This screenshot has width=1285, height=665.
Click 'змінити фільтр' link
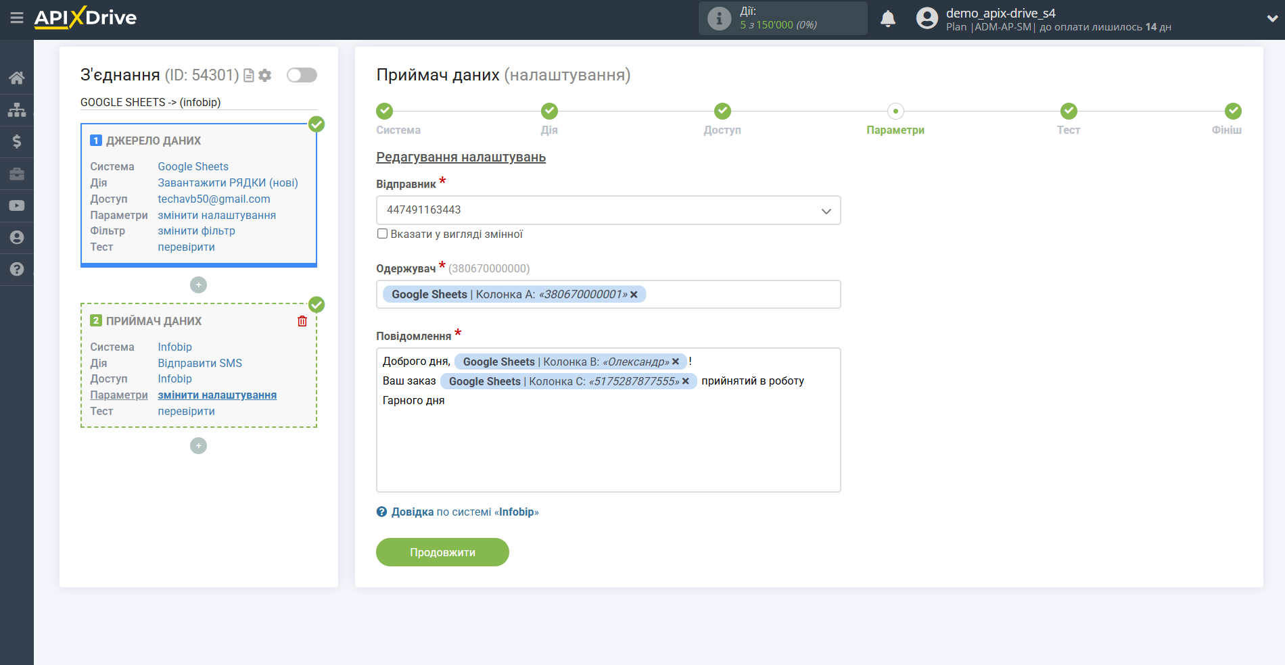coord(196,230)
